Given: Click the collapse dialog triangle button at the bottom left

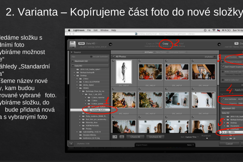Looking at the screenshot, I should click(x=71, y=144).
